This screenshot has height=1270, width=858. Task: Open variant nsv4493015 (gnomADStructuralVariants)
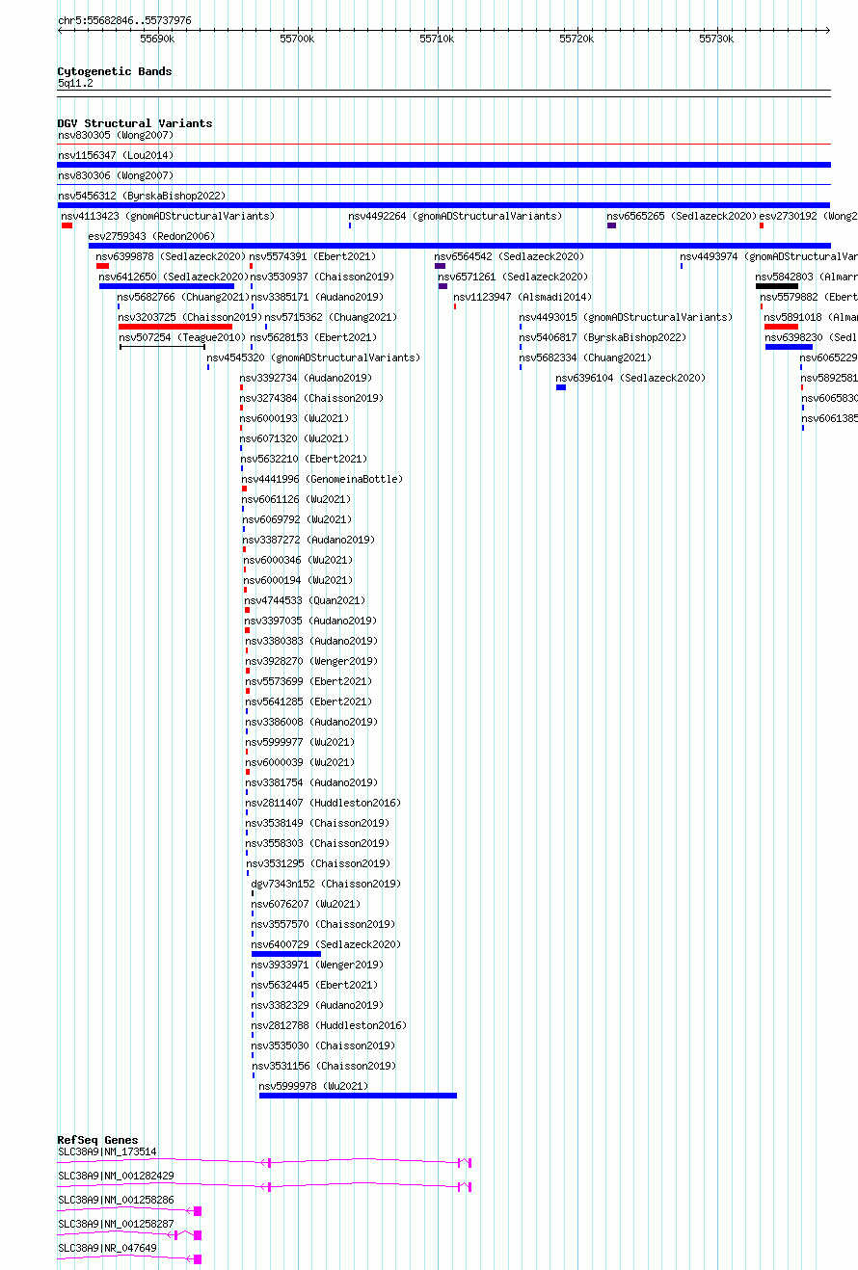click(626, 317)
